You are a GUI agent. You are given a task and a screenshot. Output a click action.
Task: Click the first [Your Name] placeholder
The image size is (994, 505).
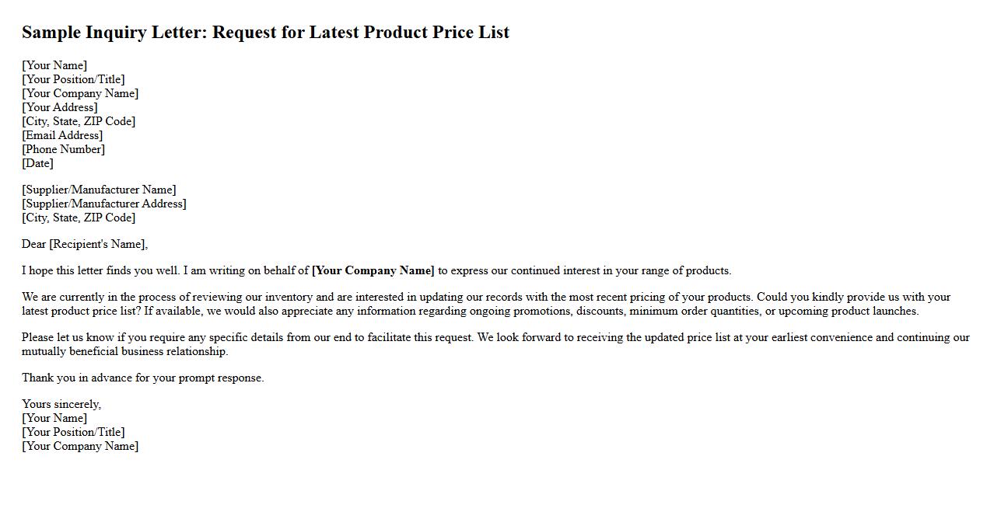click(x=54, y=65)
